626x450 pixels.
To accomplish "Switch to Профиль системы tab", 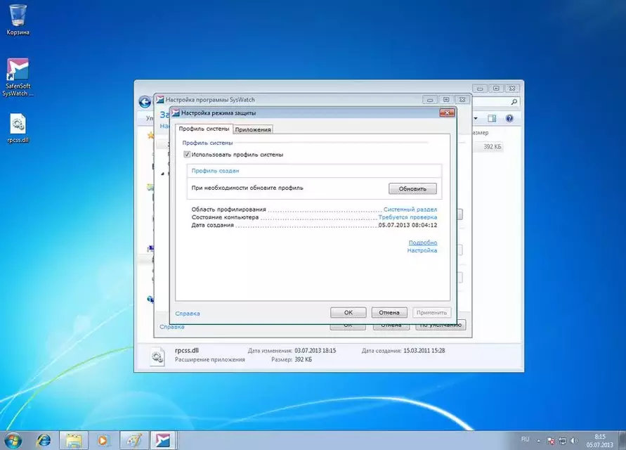I will 204,129.
